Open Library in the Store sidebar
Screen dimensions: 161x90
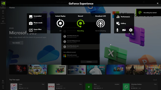(3, 81)
